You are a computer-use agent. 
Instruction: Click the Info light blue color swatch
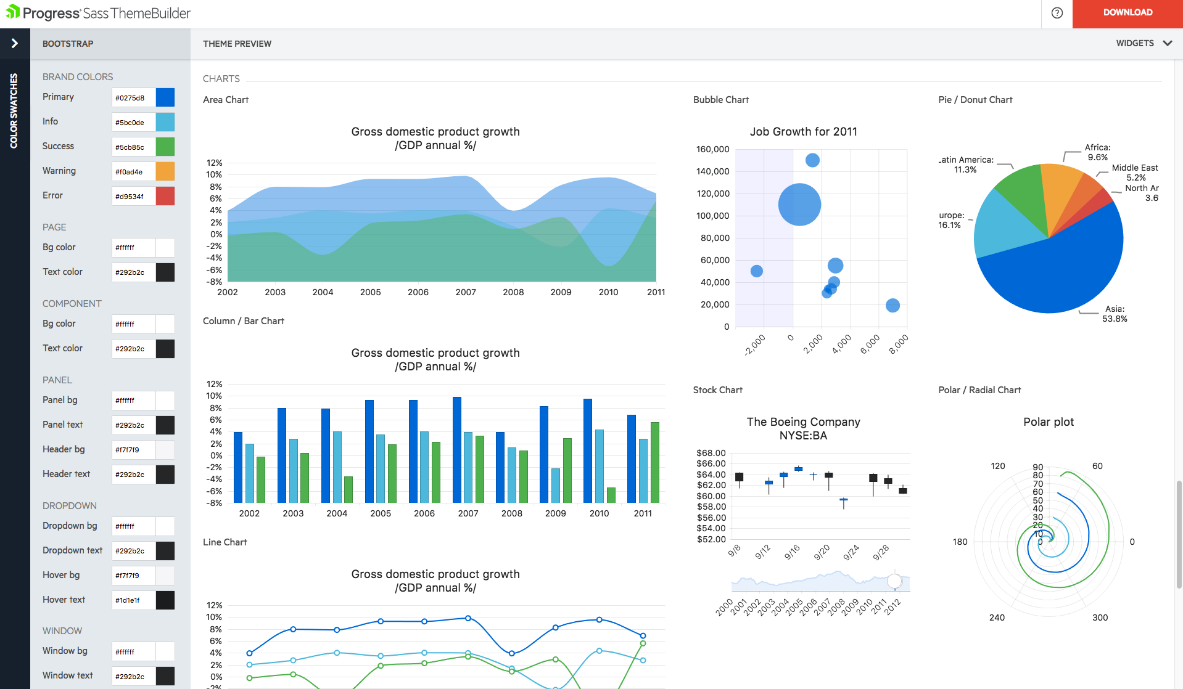(x=165, y=122)
